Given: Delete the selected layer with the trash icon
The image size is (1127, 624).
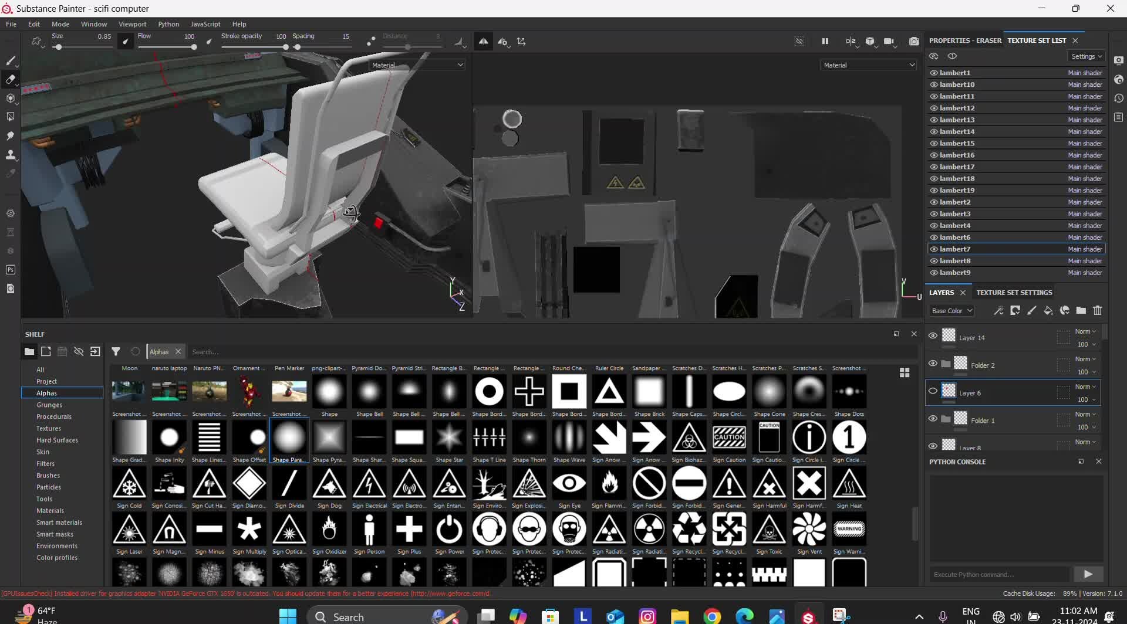Looking at the screenshot, I should (x=1097, y=310).
